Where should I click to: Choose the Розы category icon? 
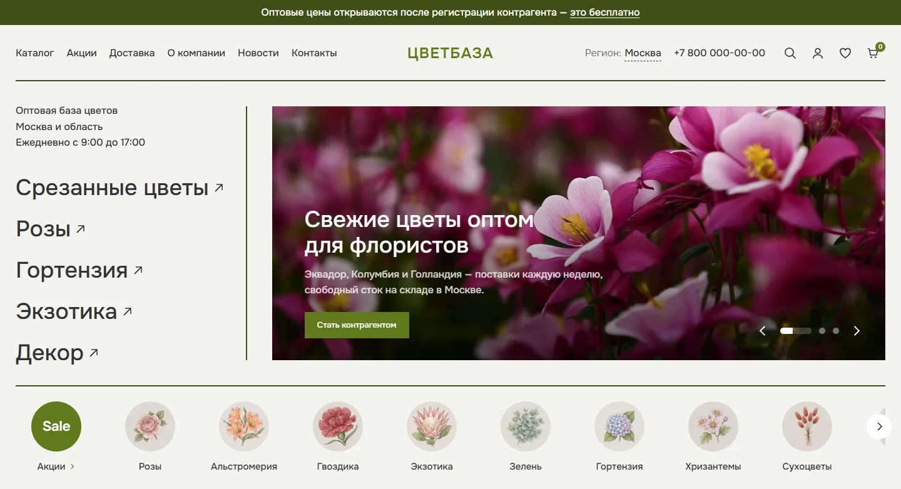click(150, 426)
